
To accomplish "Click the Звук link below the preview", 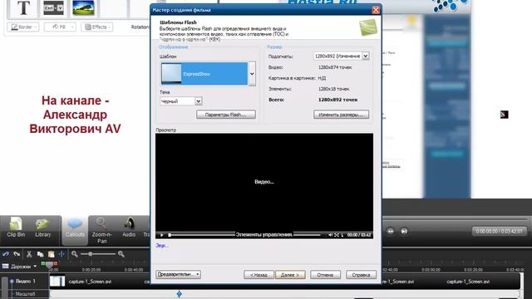I will (x=161, y=246).
